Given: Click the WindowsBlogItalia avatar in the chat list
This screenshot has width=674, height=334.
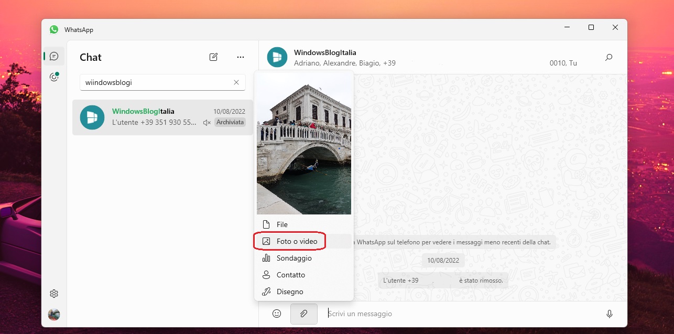Looking at the screenshot, I should [92, 117].
